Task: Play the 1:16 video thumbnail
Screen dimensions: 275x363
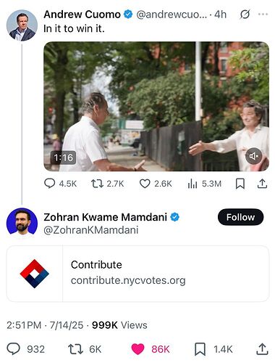Action: pos(156,107)
